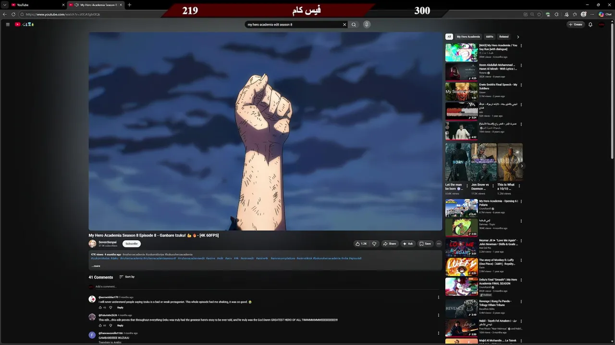Open Opening 6 Polaris video thumbnail
Screen dimensions: 615x345
461,208
